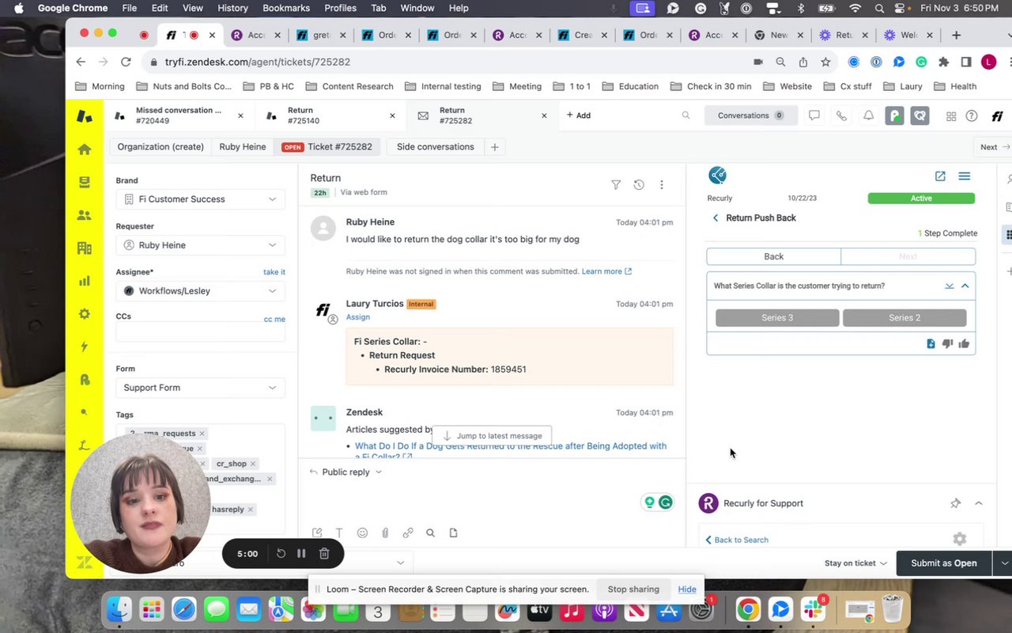Pause the Loom recording
Viewport: 1012px width, 633px height.
point(301,554)
